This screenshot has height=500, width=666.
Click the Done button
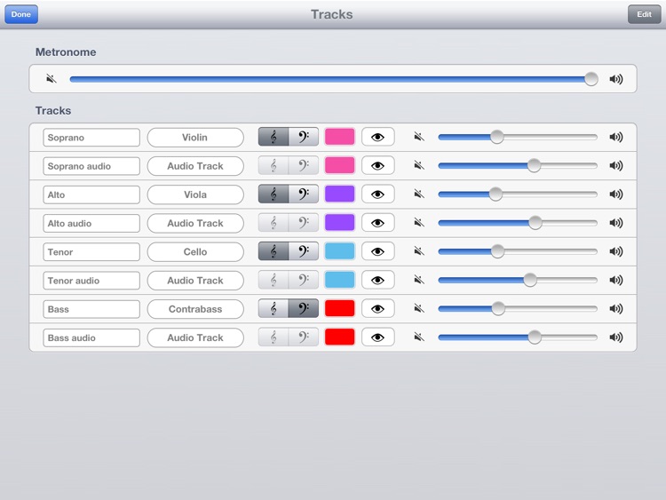[21, 14]
